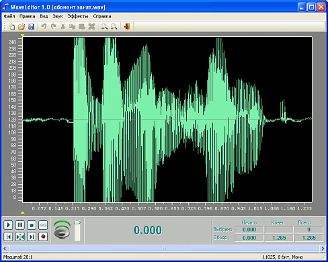Click the Paste toolbar icon
The image size is (328, 262).
(82, 27)
